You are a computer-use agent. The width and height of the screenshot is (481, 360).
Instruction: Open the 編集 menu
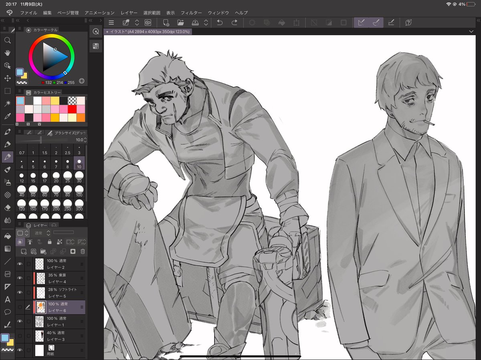47,13
